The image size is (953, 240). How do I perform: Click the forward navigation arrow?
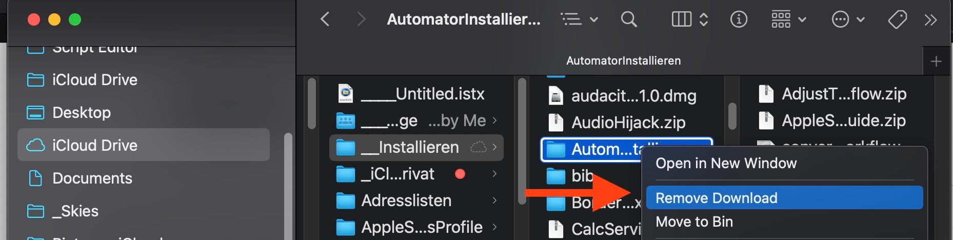coord(361,19)
